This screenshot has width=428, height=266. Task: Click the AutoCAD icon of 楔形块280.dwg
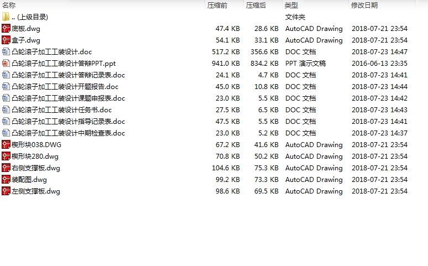pyautogui.click(x=6, y=156)
